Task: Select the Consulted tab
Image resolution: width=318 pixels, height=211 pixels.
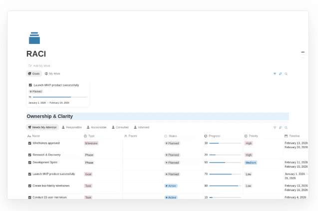Action: click(x=120, y=127)
